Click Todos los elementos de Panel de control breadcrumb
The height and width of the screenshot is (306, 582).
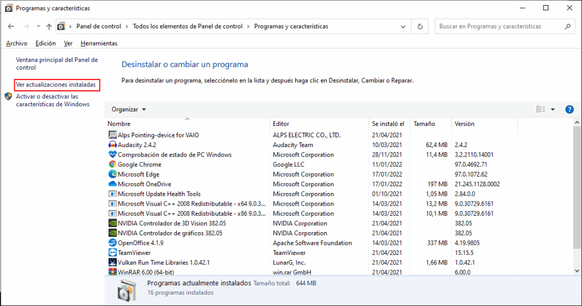[x=188, y=26]
